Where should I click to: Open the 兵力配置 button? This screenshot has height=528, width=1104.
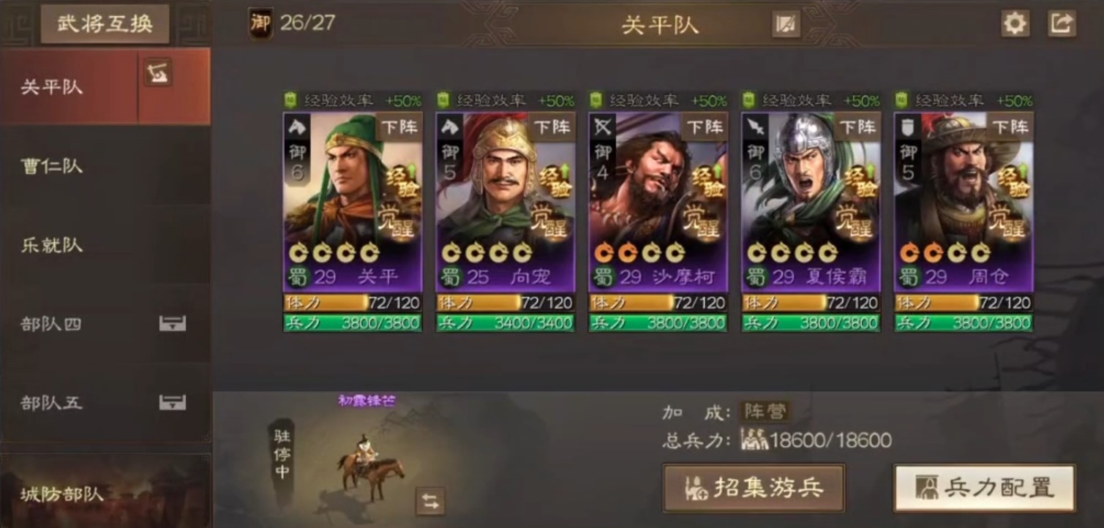click(985, 487)
